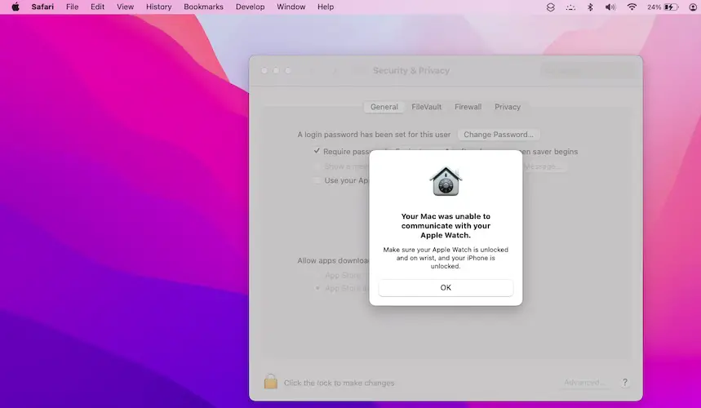
Task: Switch to the FileVault tab
Action: pos(427,107)
